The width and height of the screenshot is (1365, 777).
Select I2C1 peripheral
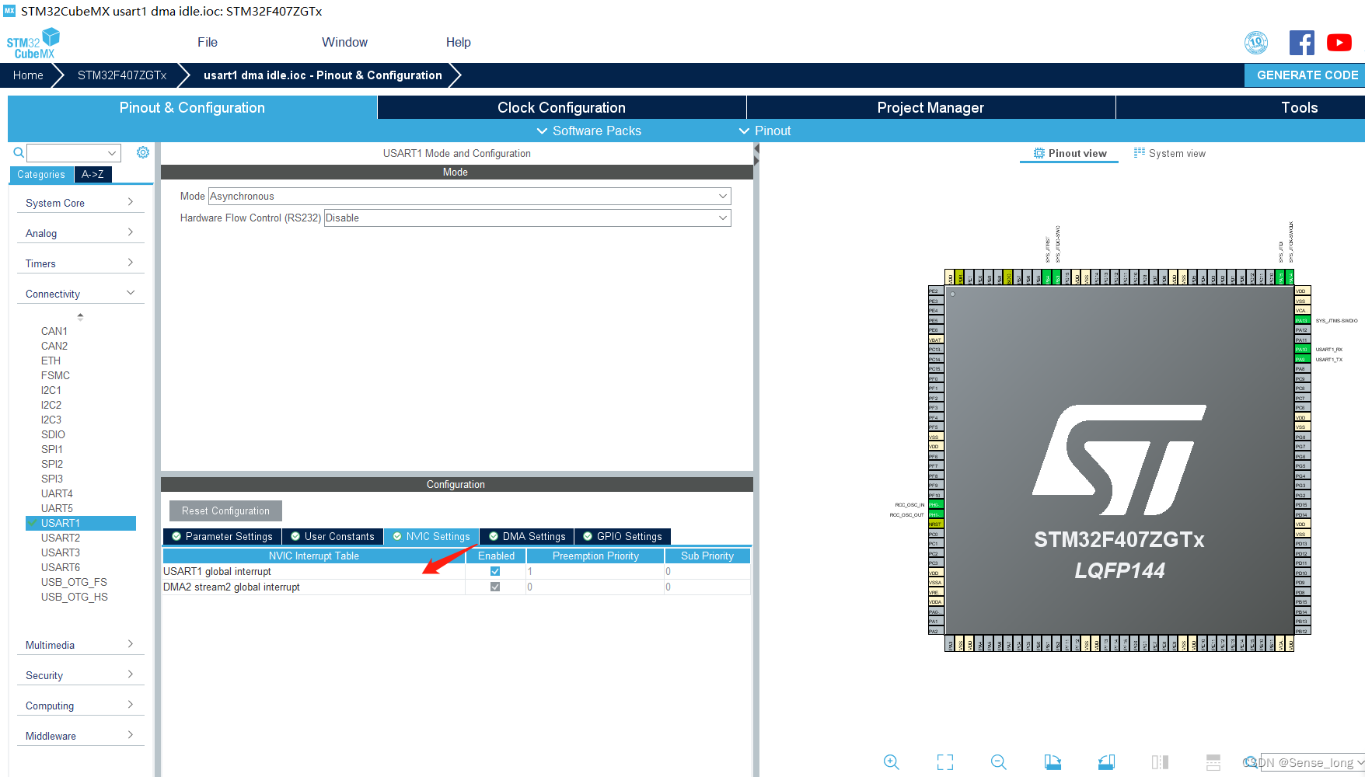click(51, 390)
